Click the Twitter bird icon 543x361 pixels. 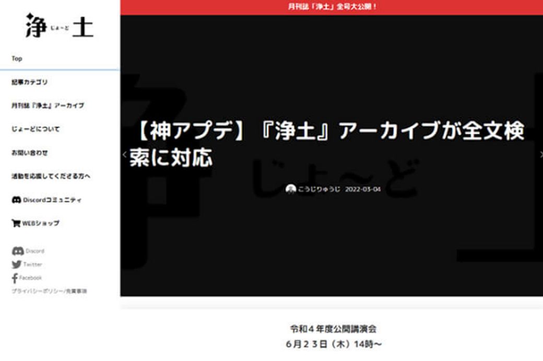pos(17,264)
